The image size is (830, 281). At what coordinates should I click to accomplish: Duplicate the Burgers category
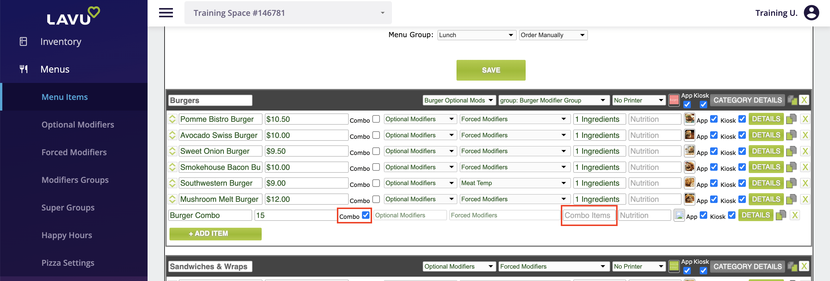coord(792,100)
